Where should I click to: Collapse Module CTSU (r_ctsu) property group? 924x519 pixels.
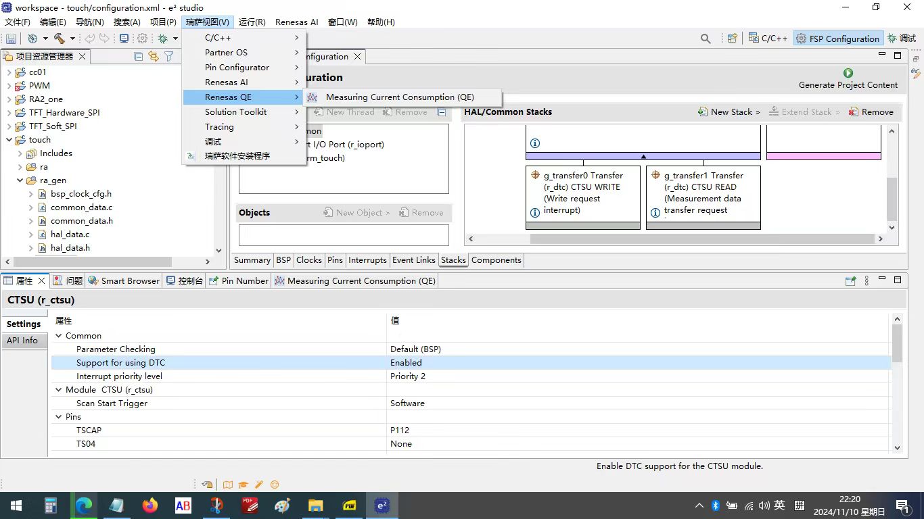point(59,390)
